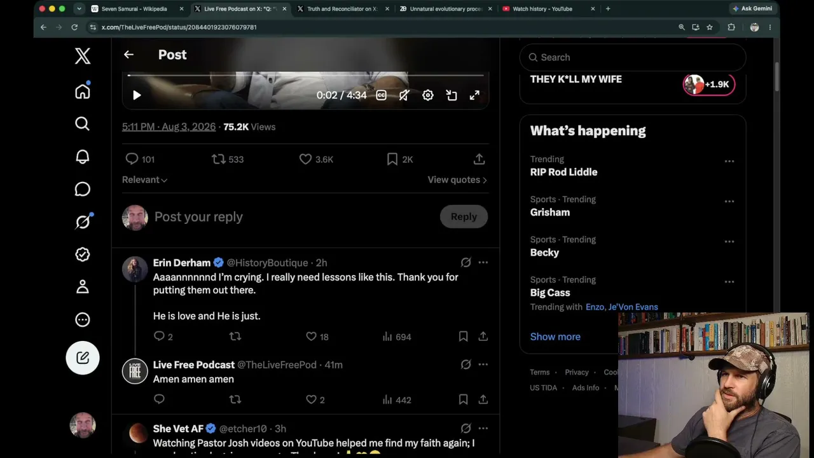This screenshot has height=458, width=814.
Task: Open Explore via the sidebar magnifier icon
Action: point(83,123)
